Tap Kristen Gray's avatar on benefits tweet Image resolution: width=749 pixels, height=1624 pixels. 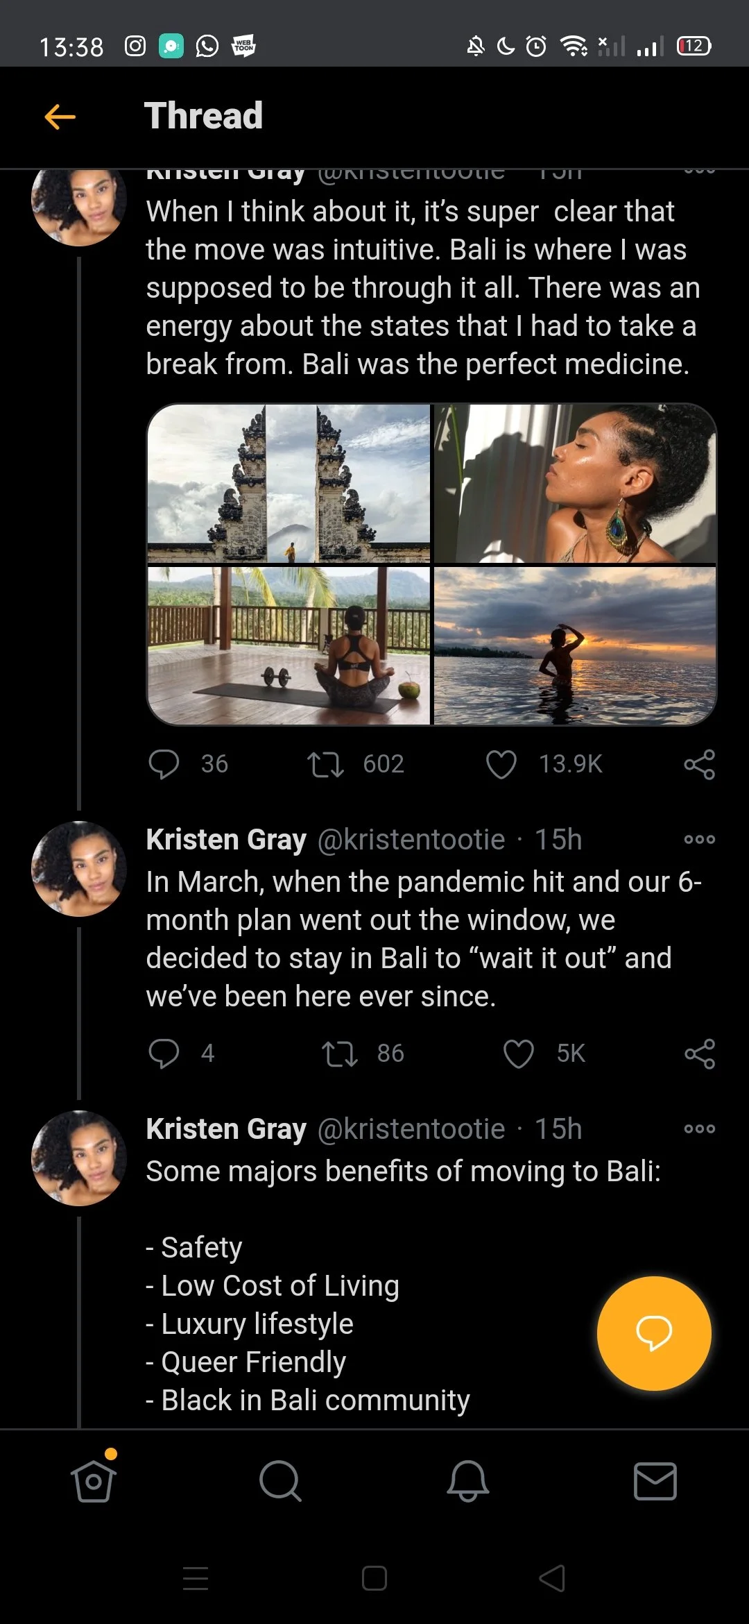[x=79, y=1158]
